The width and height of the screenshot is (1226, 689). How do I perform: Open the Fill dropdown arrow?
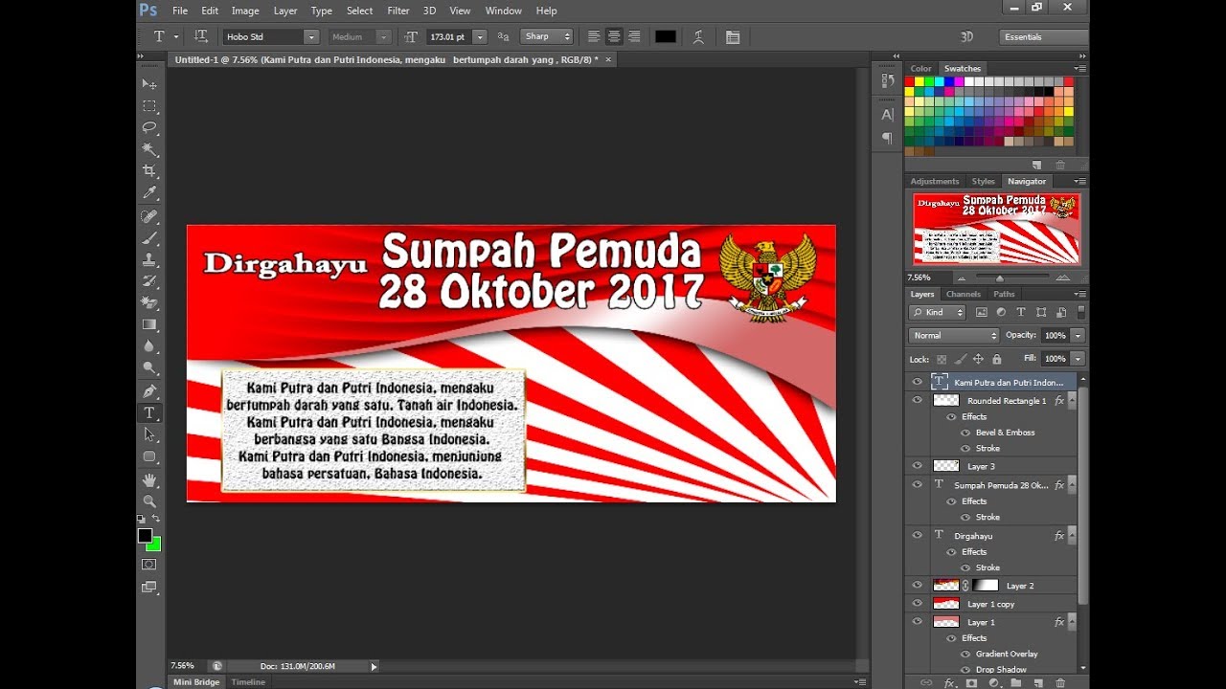pos(1078,359)
